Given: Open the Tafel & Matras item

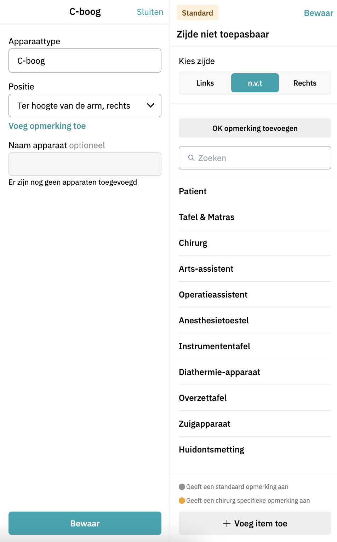Looking at the screenshot, I should (x=206, y=217).
